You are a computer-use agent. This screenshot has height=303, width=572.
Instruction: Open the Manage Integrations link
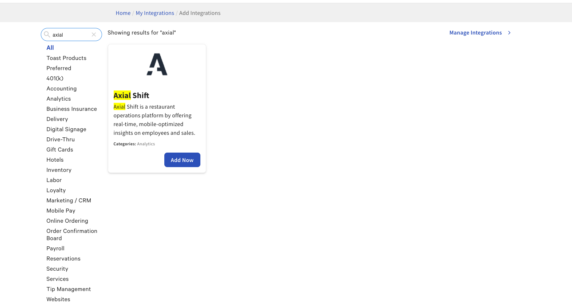475,33
